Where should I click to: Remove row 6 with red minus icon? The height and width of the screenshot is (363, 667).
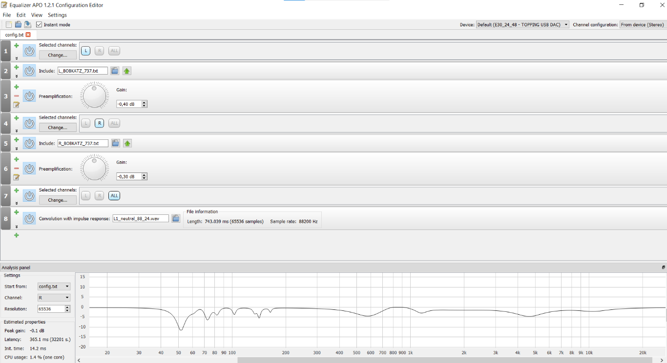[x=16, y=168]
